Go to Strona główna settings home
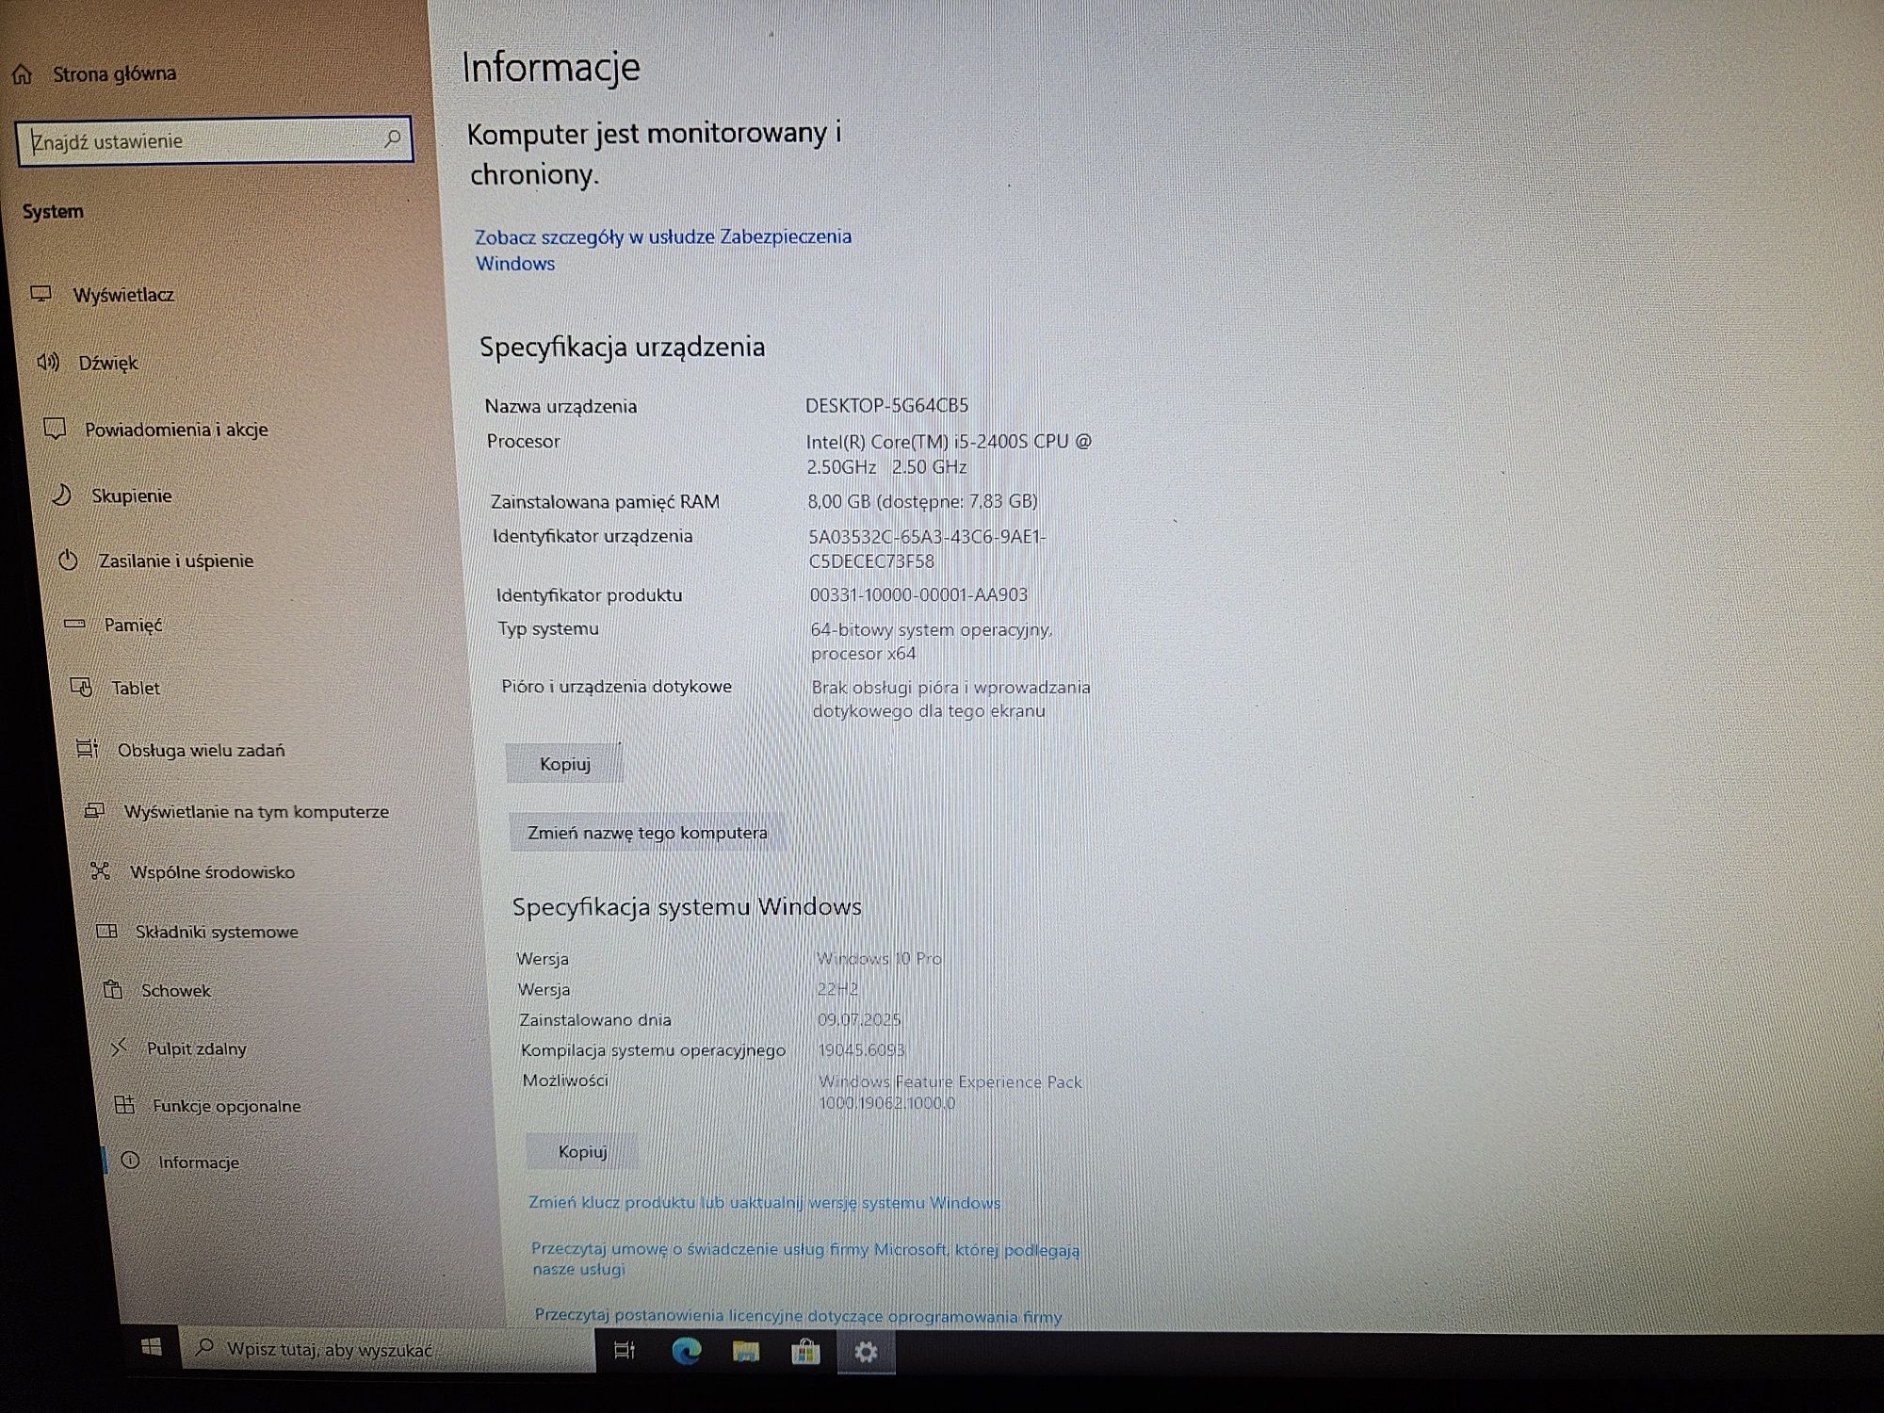The image size is (1884, 1413). coord(114,73)
